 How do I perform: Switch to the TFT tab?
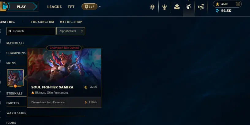[x=71, y=7]
